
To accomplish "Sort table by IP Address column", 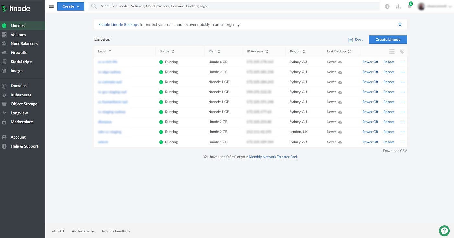I will coord(257,51).
